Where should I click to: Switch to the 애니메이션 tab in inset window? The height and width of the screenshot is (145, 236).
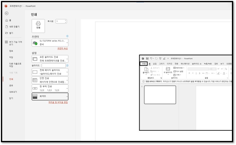[x=185, y=64]
